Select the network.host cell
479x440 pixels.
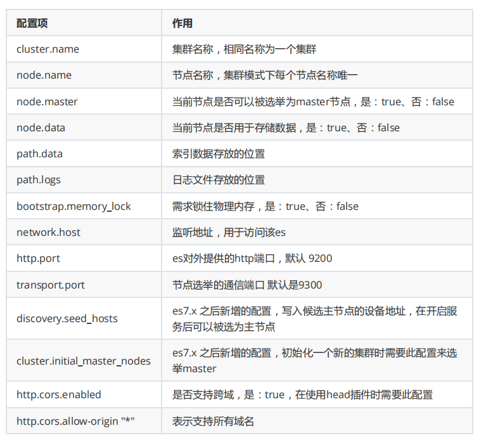(84, 232)
